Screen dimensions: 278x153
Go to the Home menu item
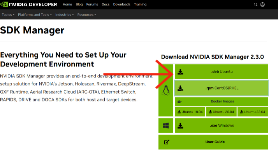coord(67,4)
